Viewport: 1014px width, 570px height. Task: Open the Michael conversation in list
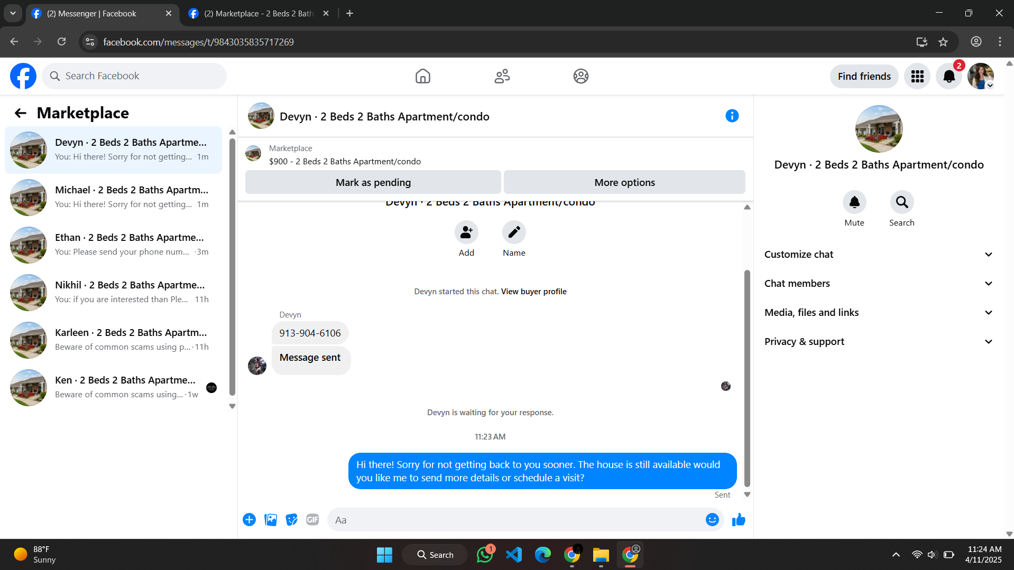114,198
